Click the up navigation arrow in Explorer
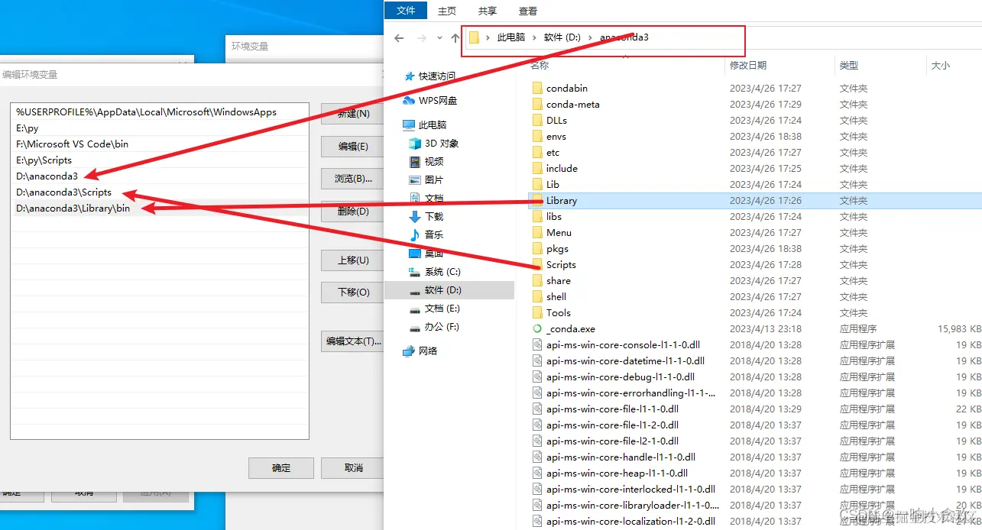The width and height of the screenshot is (982, 530). coord(455,37)
